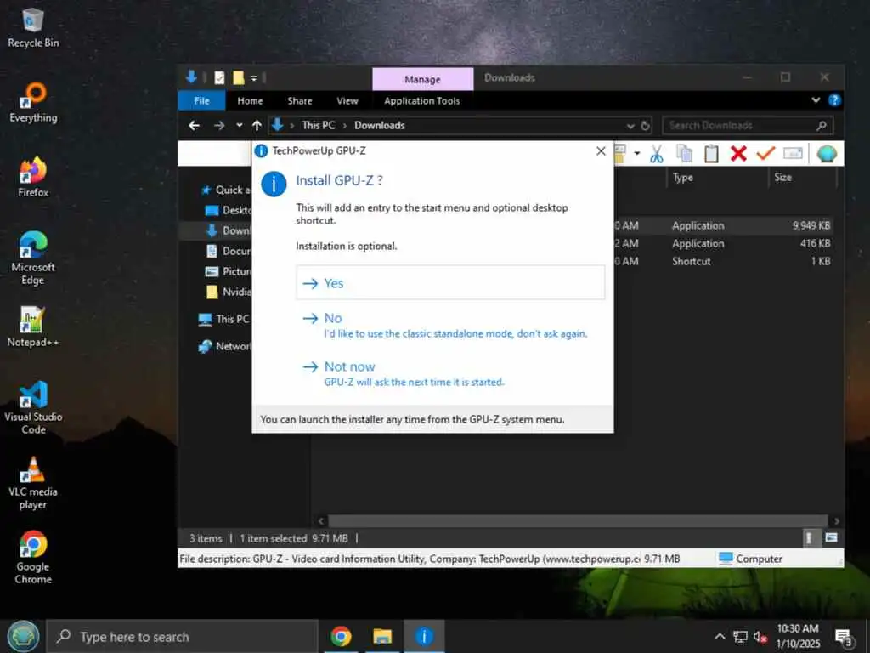Open File Explorer from the taskbar
The height and width of the screenshot is (653, 870).
(x=382, y=636)
